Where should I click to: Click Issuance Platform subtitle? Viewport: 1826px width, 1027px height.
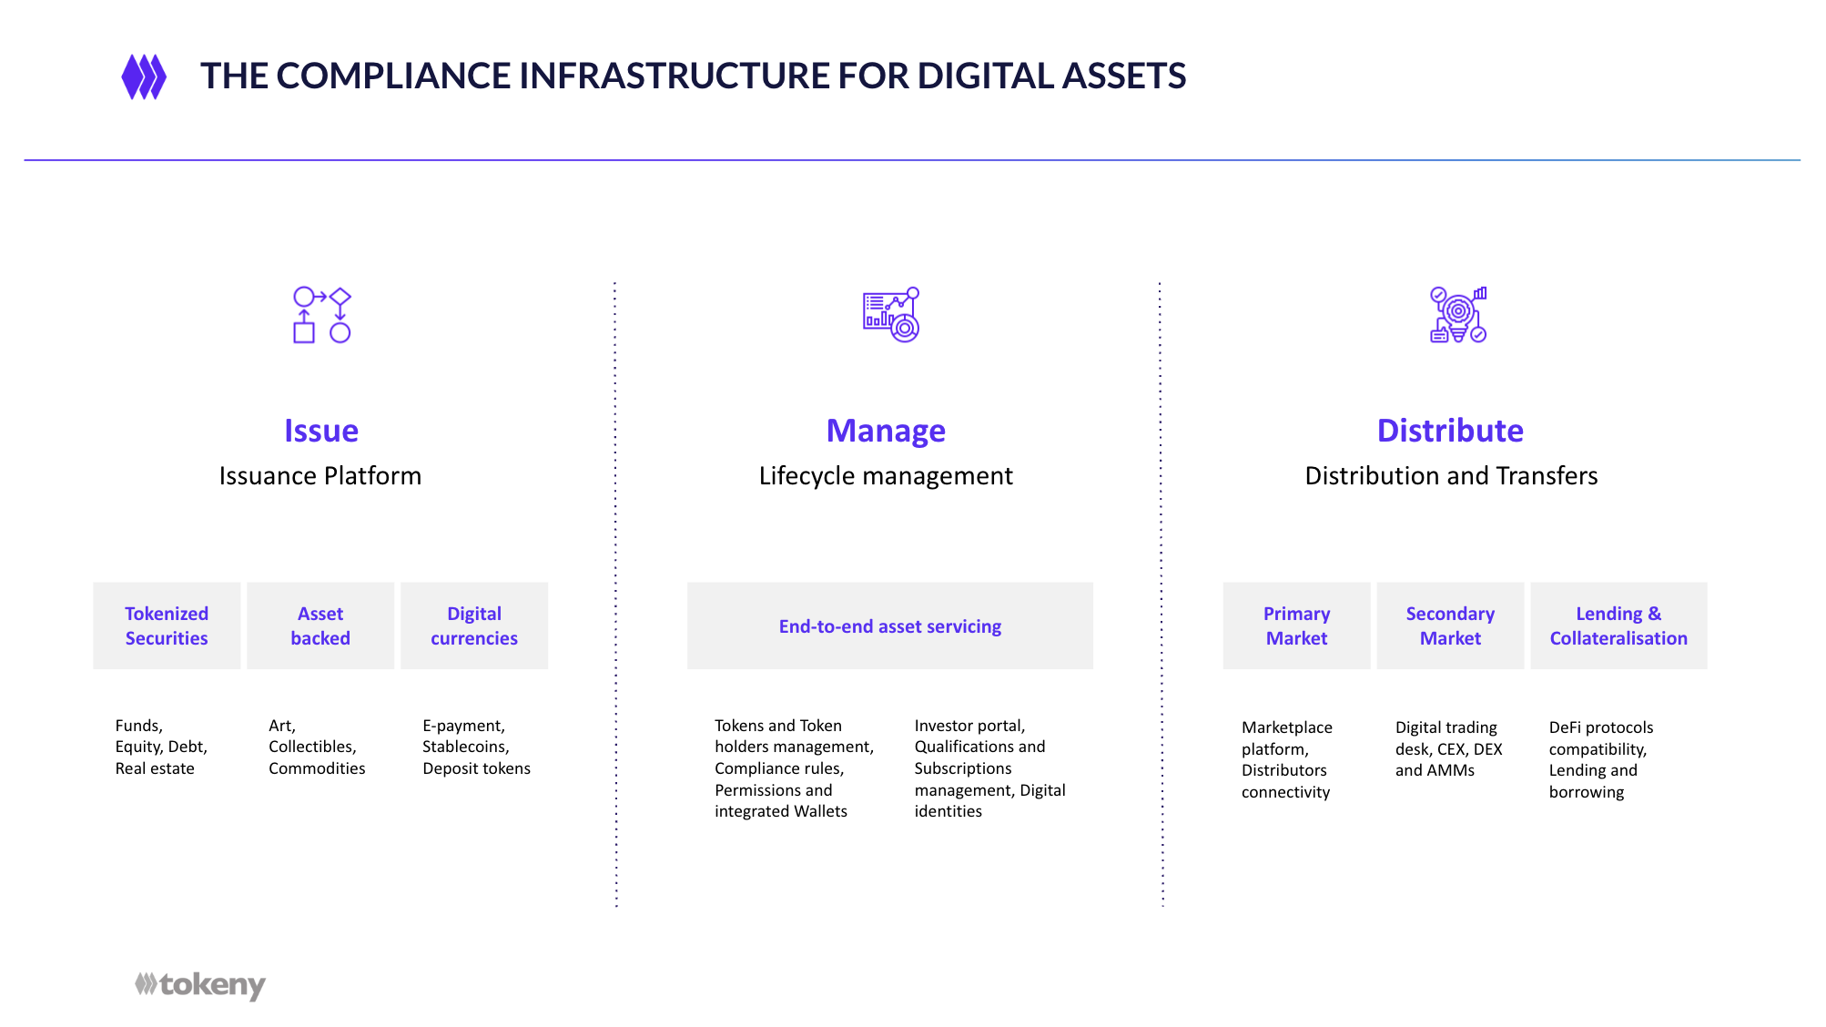(320, 476)
